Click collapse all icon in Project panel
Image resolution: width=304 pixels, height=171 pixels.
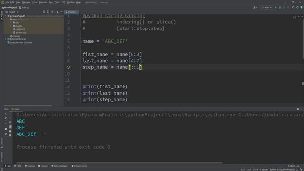tap(52, 12)
